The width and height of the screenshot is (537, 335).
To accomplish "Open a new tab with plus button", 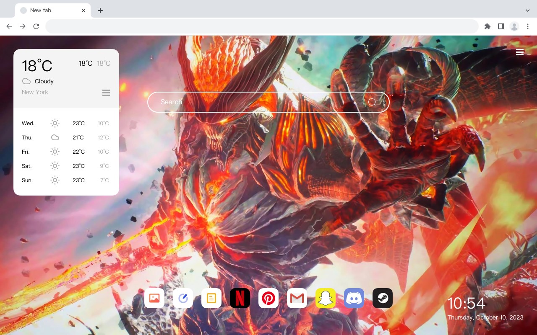I will [x=100, y=10].
